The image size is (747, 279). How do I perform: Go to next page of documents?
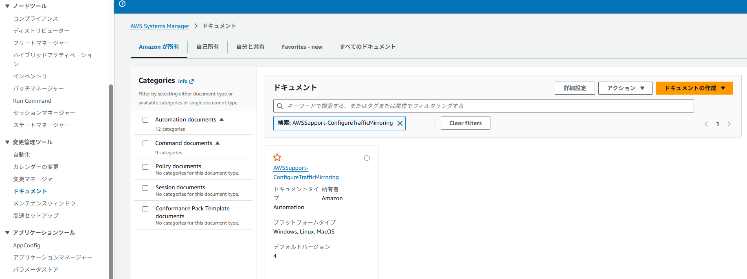(x=729, y=124)
